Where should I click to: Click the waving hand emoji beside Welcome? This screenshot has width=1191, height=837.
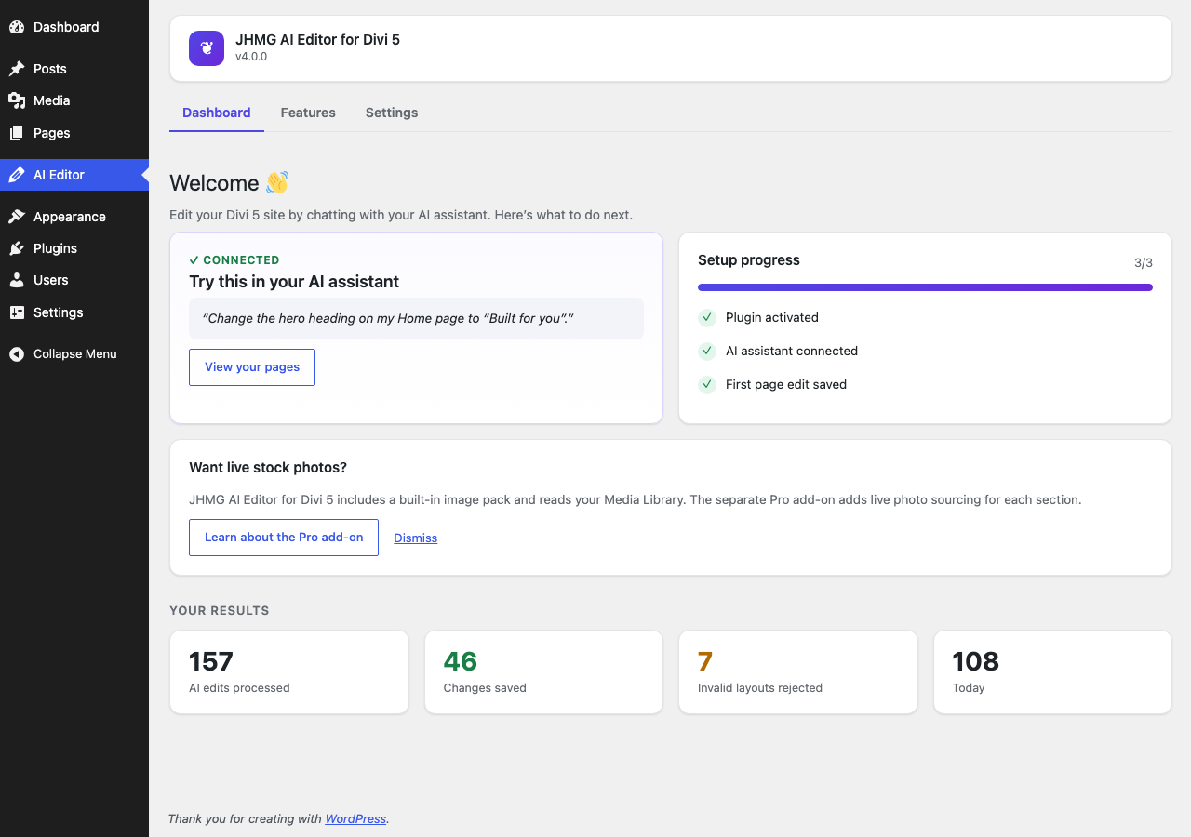click(x=277, y=182)
